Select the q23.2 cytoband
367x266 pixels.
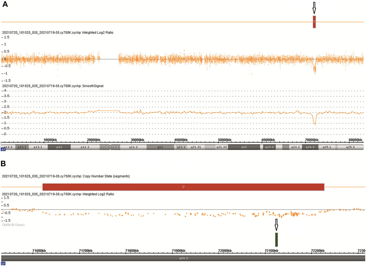[x=269, y=147]
